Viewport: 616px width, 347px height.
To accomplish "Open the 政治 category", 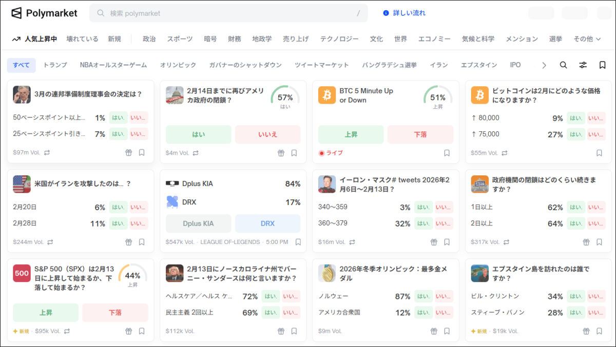I will click(x=149, y=39).
